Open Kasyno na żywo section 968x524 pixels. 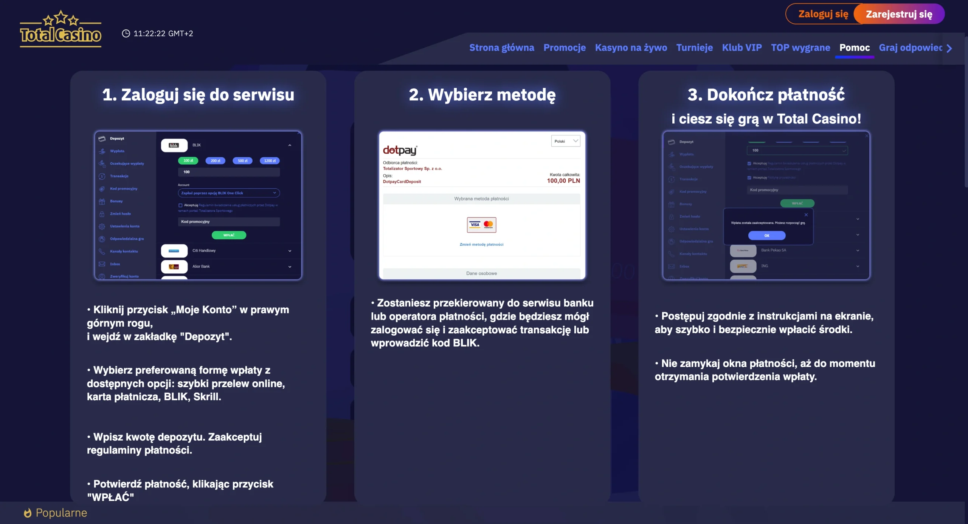pos(631,48)
